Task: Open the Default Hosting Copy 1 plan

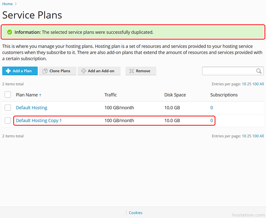Action: [x=39, y=120]
